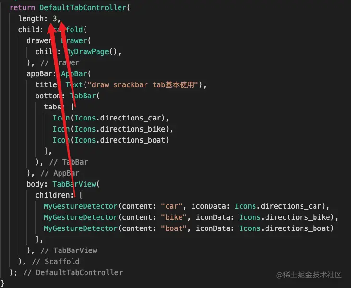Click the // Scaffold closing comment
The image size is (351, 288).
point(56,262)
